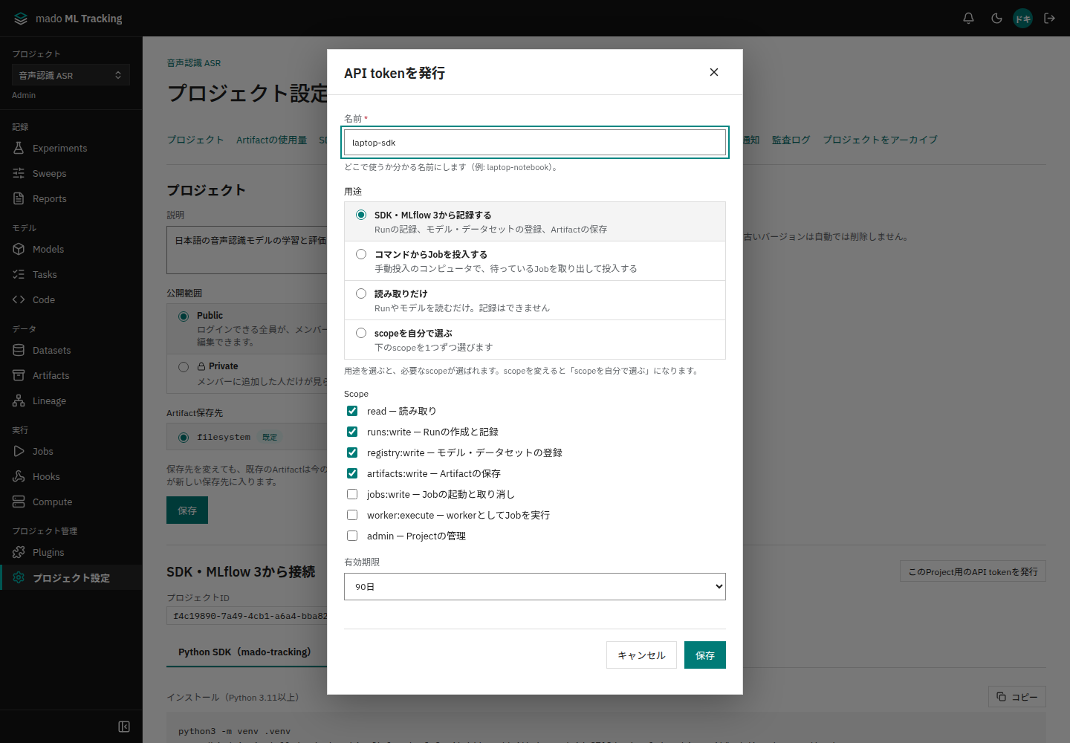This screenshot has height=743, width=1070.
Task: Open Models cube icon
Action: point(19,249)
